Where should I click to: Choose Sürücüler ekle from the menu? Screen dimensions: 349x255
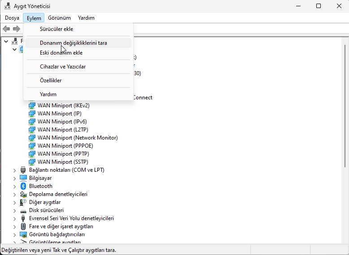coord(78,29)
